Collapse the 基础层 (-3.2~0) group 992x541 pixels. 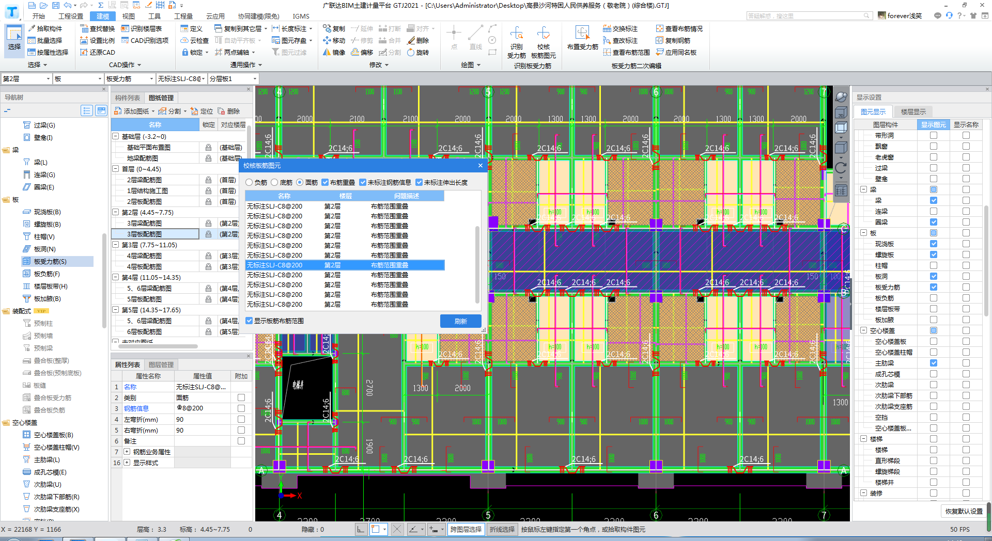point(116,136)
